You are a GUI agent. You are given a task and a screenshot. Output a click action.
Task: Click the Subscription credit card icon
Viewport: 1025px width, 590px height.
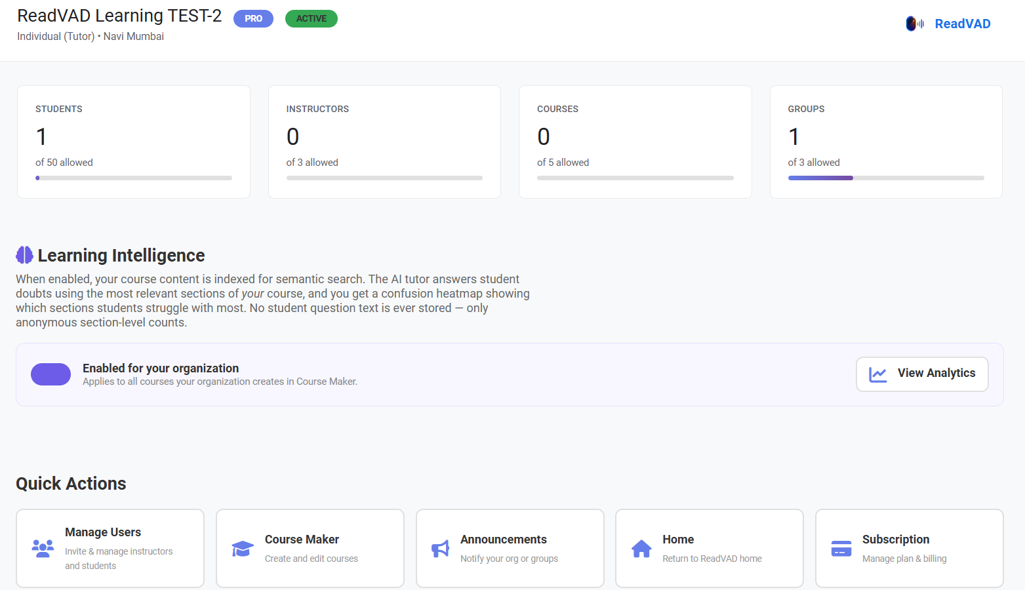pyautogui.click(x=841, y=549)
